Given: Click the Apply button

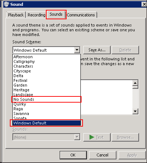Looking at the screenshot, I should pyautogui.click(x=132, y=155).
